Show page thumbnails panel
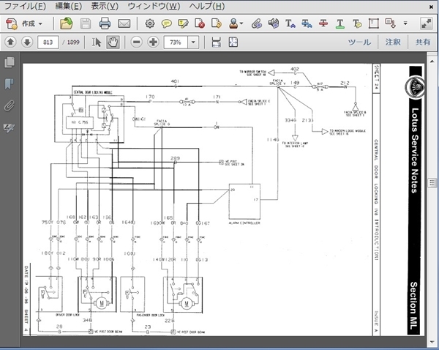The height and width of the screenshot is (350, 439). (x=10, y=62)
